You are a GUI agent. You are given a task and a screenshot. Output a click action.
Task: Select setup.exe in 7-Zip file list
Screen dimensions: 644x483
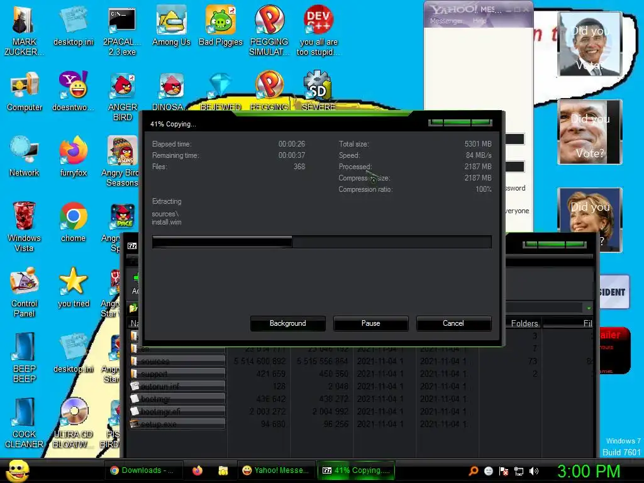177,424
